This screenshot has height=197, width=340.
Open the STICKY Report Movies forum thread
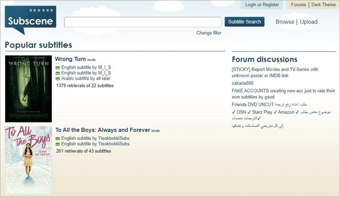[x=275, y=72]
